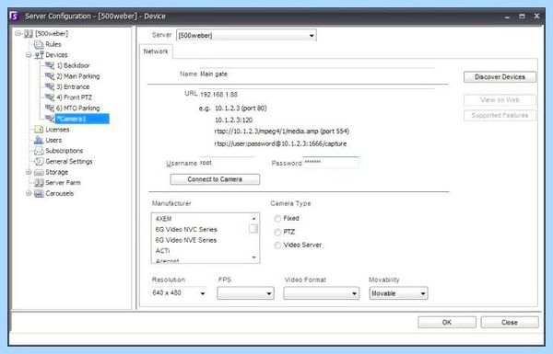The width and height of the screenshot is (553, 354).
Task: Select the Video Server camera type
Action: point(277,246)
